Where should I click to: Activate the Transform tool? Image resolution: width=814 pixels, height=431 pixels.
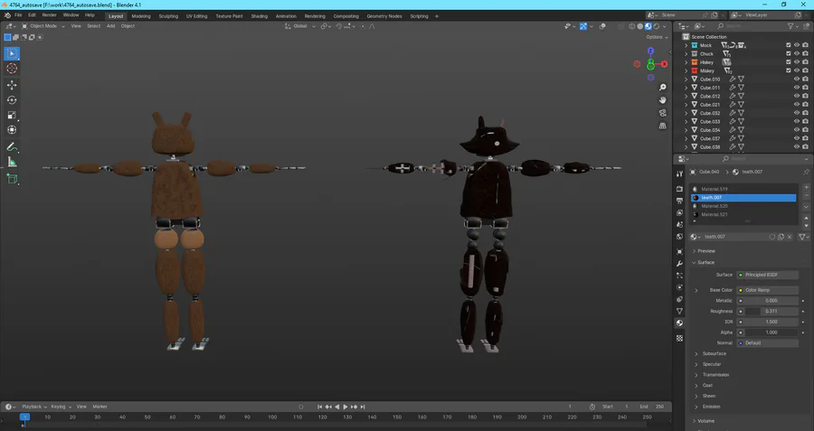tap(12, 130)
